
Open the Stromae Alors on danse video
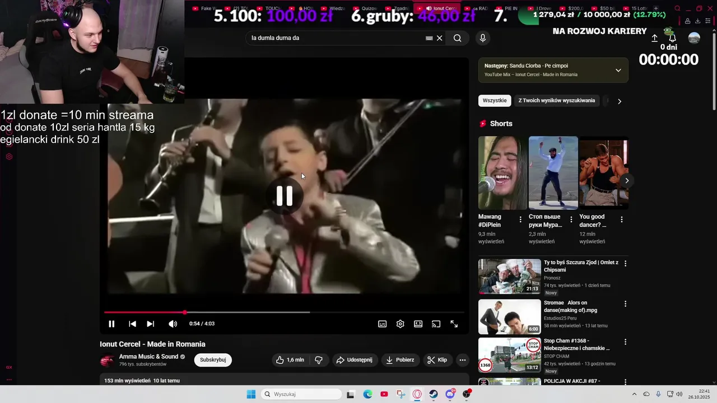[x=510, y=317]
